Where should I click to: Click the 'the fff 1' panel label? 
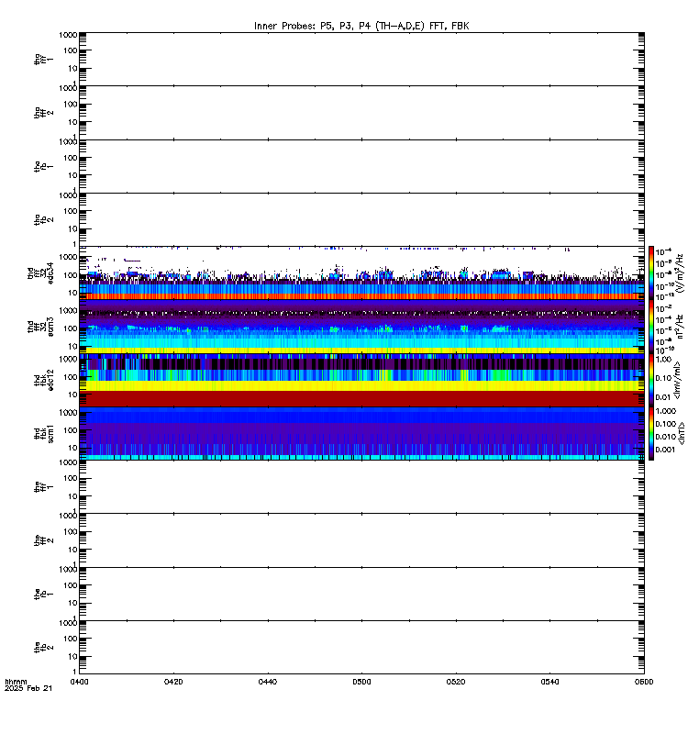pyautogui.click(x=43, y=487)
